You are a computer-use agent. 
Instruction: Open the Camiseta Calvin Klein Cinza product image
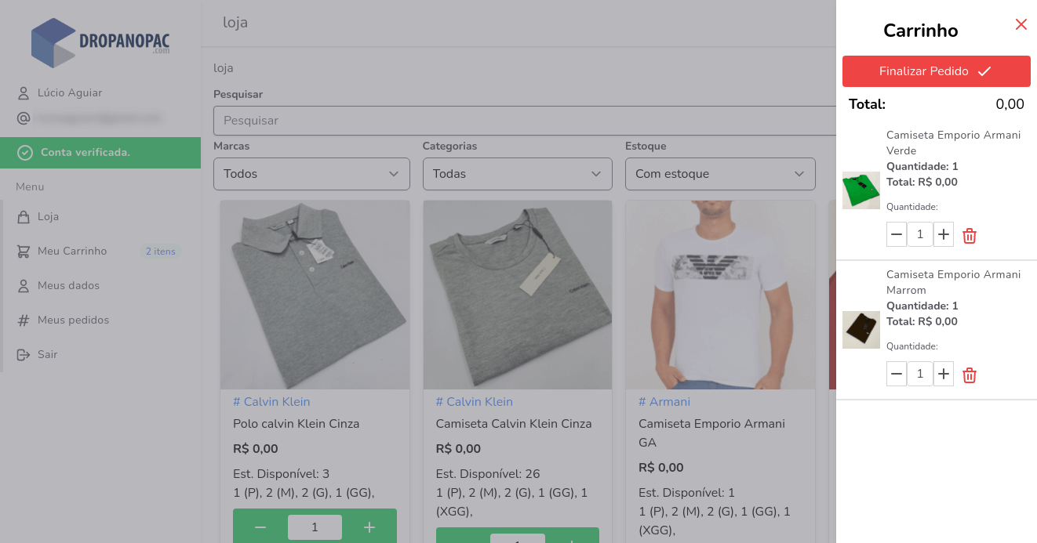[x=518, y=295]
